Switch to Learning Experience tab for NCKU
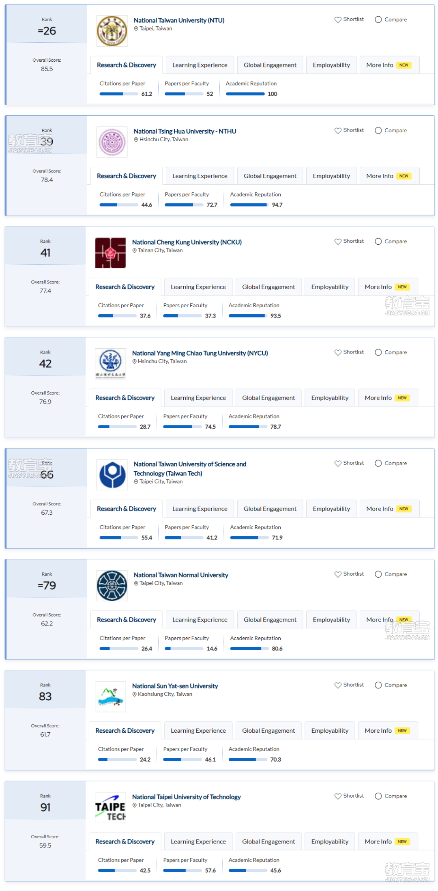Viewport: 438px width, 891px height. point(198,287)
